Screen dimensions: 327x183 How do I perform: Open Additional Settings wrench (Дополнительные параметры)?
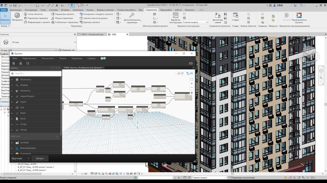(132, 18)
